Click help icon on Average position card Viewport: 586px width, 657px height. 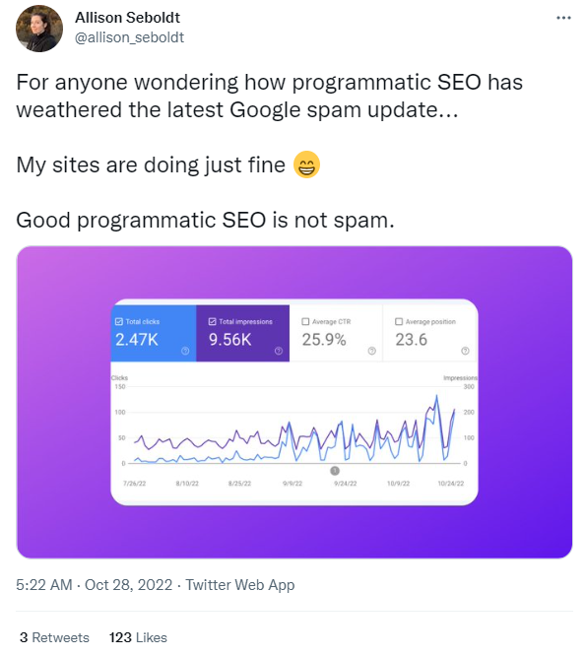pyautogui.click(x=466, y=351)
